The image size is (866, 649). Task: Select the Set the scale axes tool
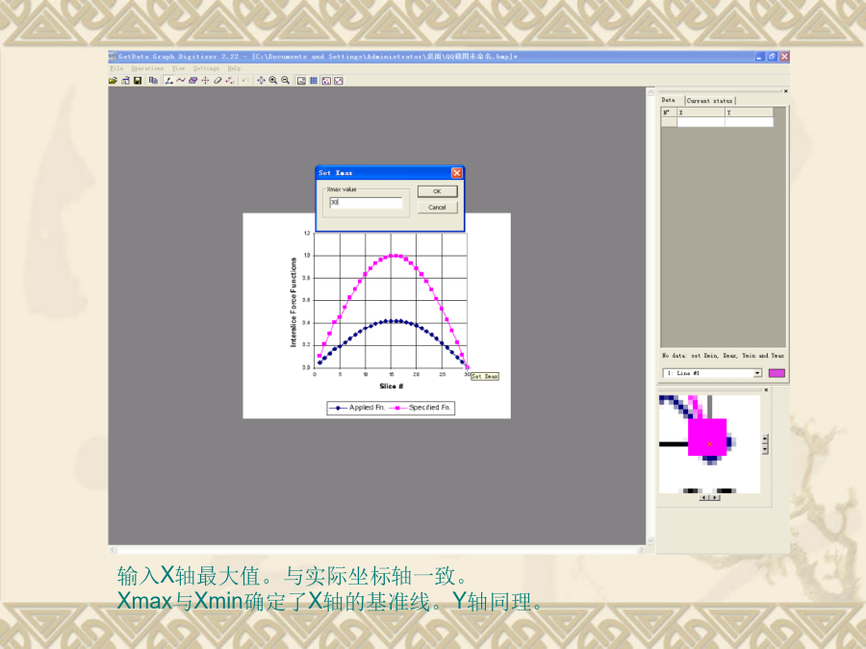169,81
